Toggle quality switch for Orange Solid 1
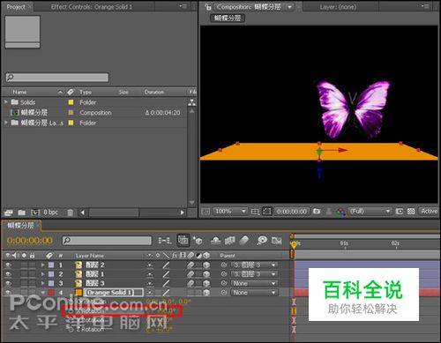 click(166, 293)
